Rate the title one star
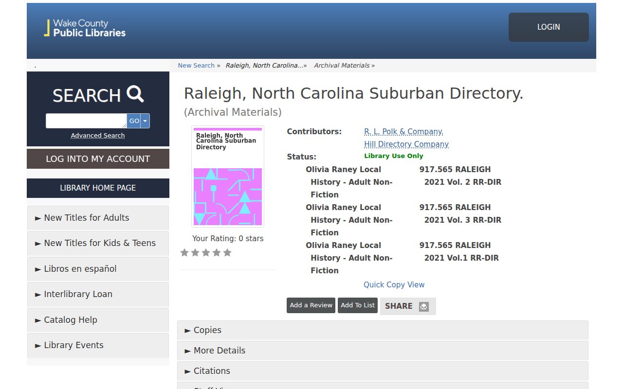 pos(184,252)
